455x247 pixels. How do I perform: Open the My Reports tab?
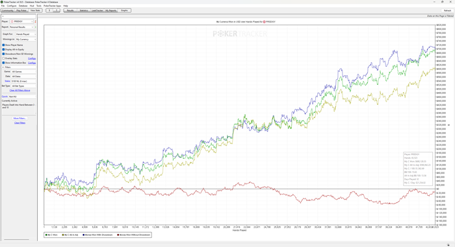coord(111,10)
